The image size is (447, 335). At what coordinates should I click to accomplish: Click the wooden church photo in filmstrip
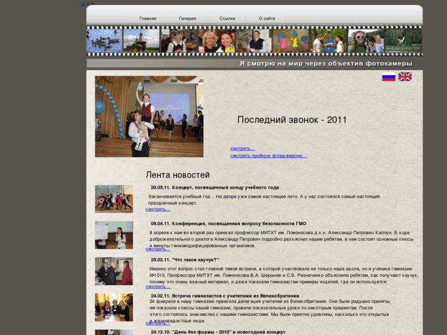[141, 41]
